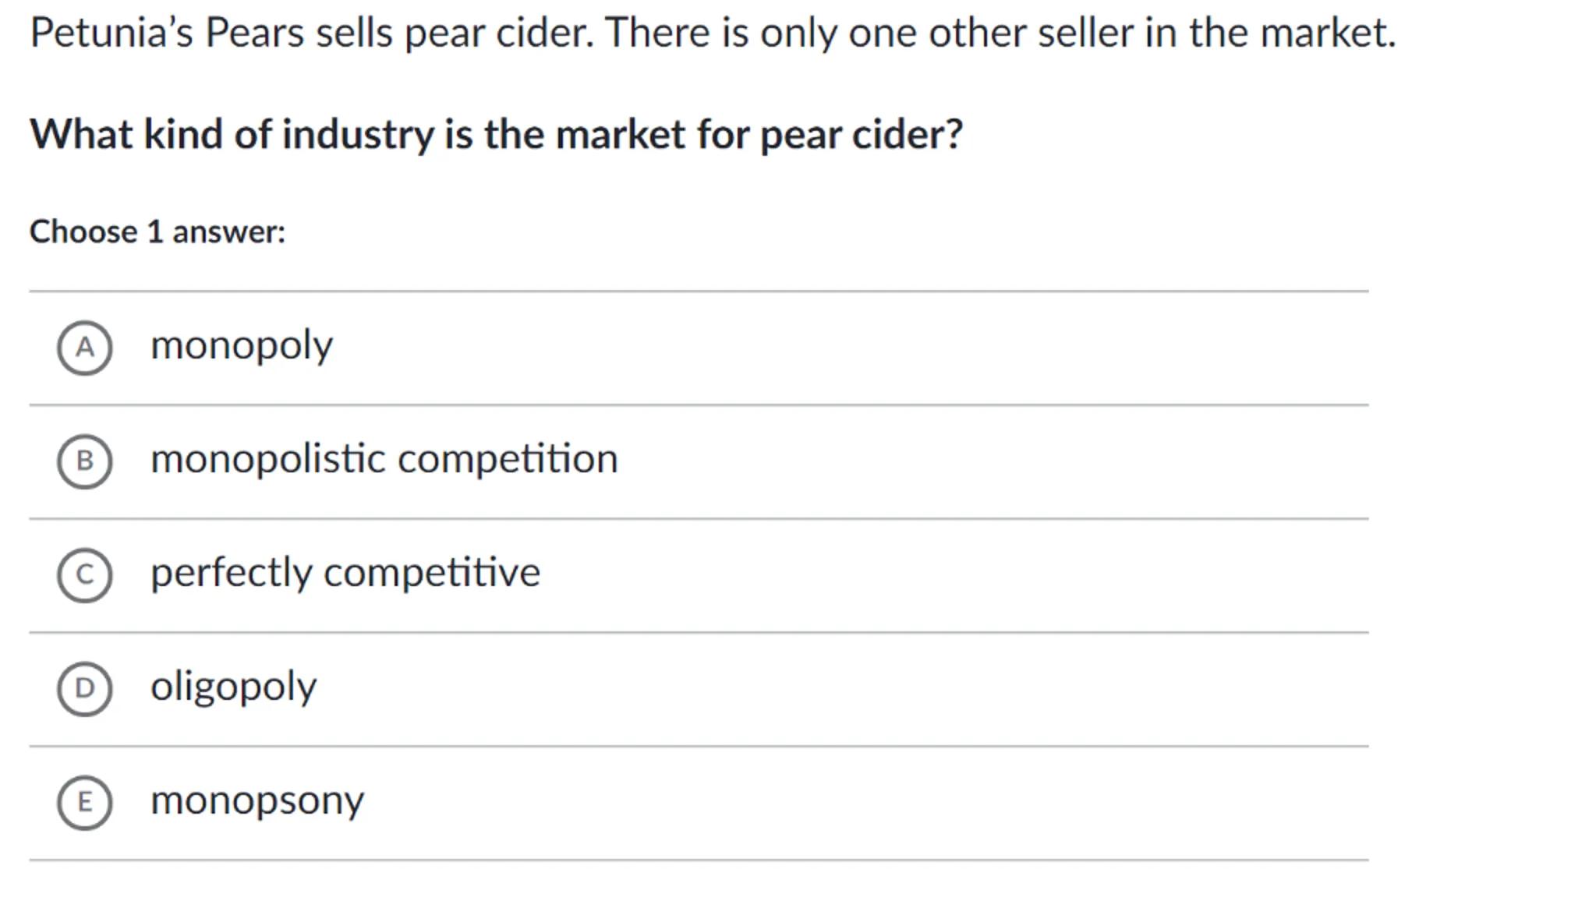
Task: Mark the option D radio circle
Action: coord(84,689)
